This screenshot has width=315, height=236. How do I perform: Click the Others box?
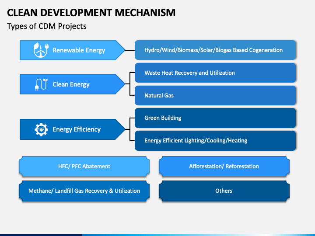coord(224,191)
